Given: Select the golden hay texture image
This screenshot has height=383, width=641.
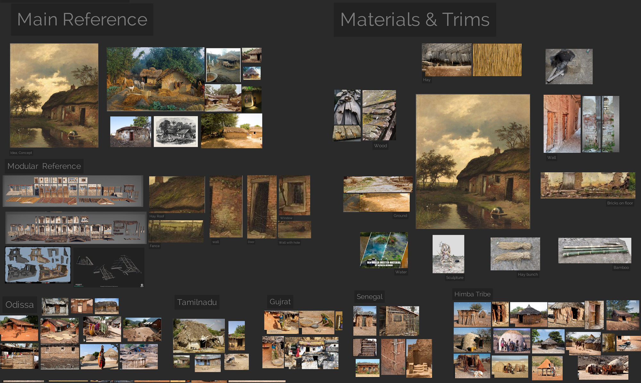Looking at the screenshot, I should [x=497, y=60].
